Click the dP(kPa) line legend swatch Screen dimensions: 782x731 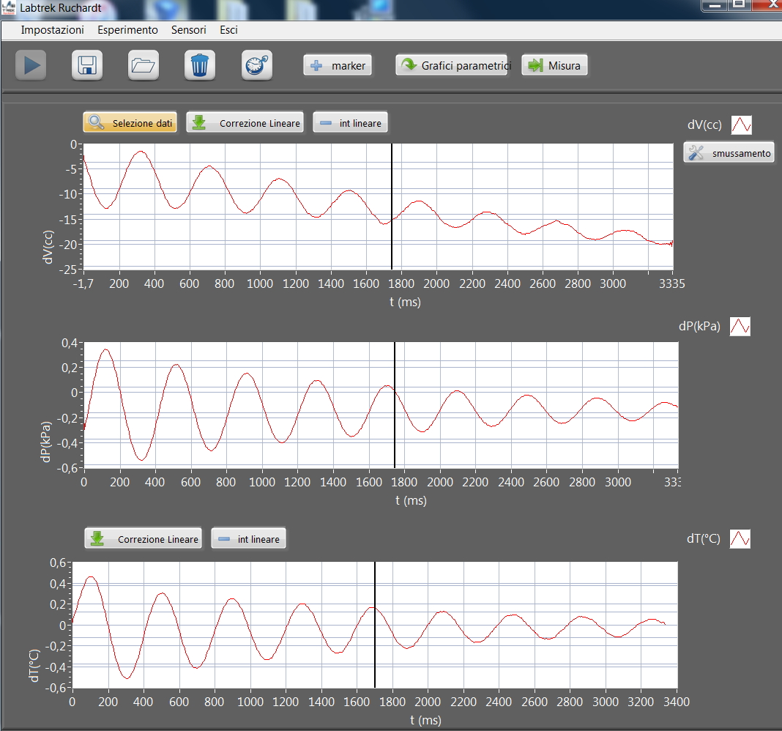tap(740, 327)
